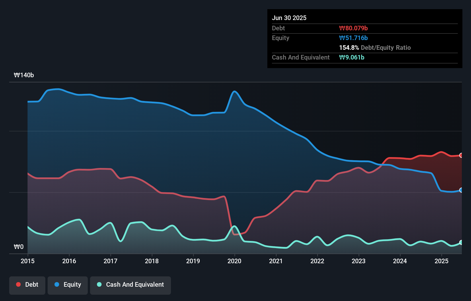This screenshot has height=301, width=471.
Task: Open the Debt/Equity Ratio details
Action: (375, 47)
